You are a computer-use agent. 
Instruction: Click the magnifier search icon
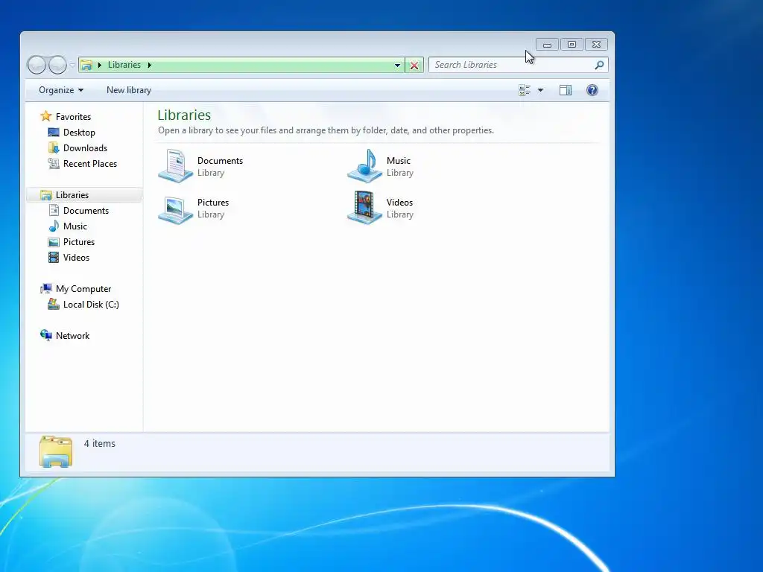click(600, 65)
